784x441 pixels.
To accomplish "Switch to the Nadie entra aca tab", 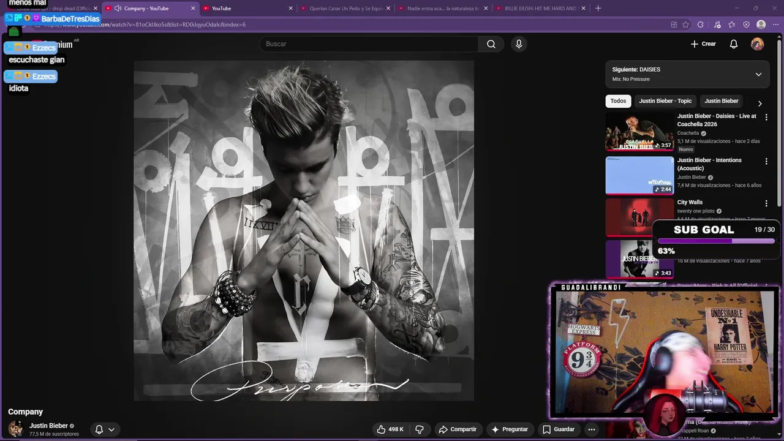I will [443, 9].
